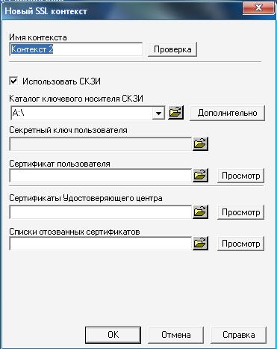Close the Новый SSL контекст window
The width and height of the screenshot is (277, 349).
pos(258,7)
